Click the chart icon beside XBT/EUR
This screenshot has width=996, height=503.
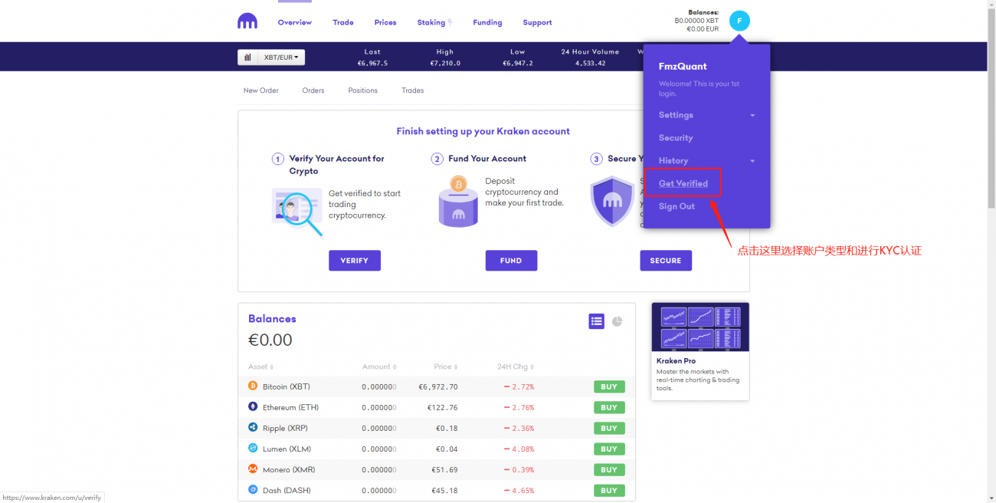247,58
